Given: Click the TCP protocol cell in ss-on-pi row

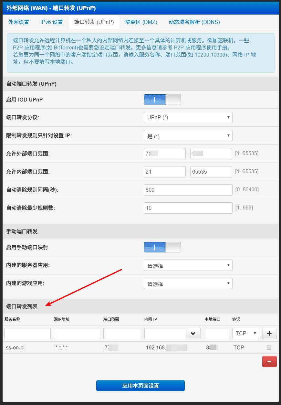Looking at the screenshot, I should [239, 347].
